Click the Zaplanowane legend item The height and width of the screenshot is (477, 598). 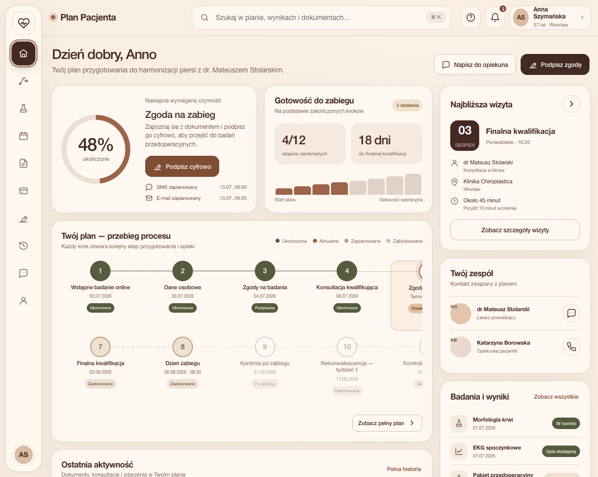pyautogui.click(x=362, y=241)
